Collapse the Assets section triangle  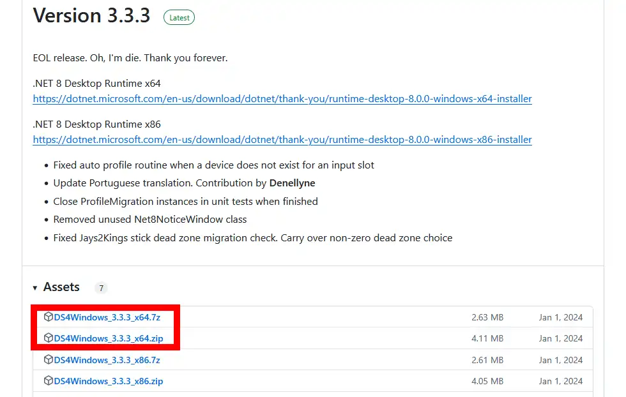pyautogui.click(x=35, y=288)
